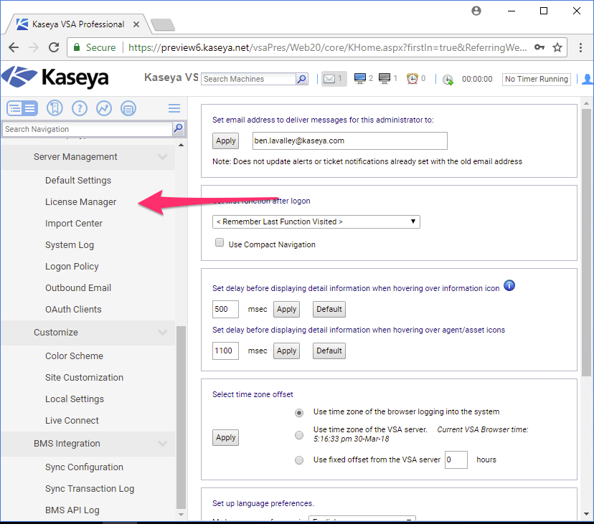Screen dimensions: 594x524
Task: Click the browser forward arrow
Action: (34, 47)
